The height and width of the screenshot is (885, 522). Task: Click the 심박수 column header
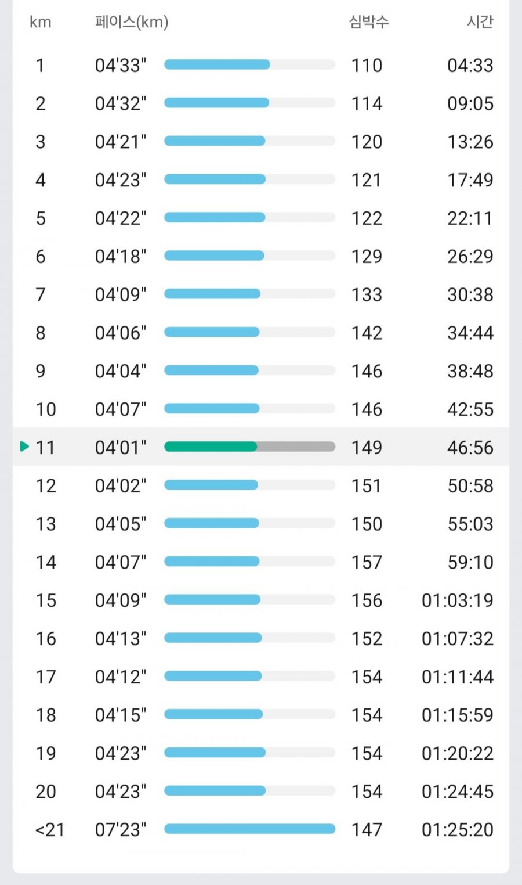point(369,22)
